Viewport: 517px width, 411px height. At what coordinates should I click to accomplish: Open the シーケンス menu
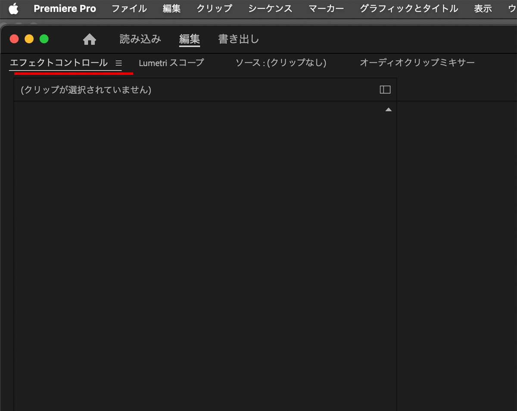(270, 9)
